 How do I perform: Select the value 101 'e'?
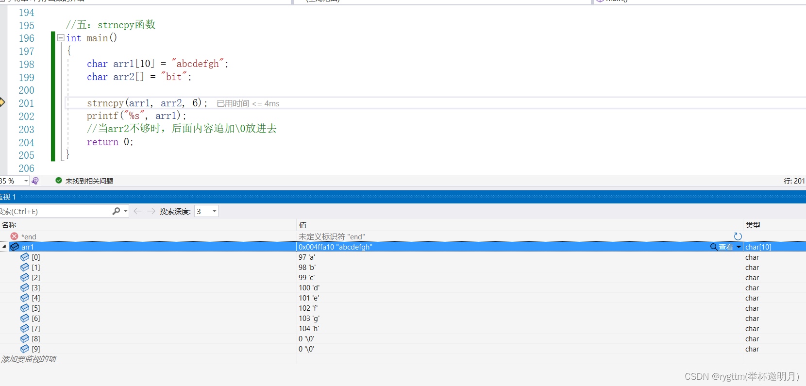point(309,298)
